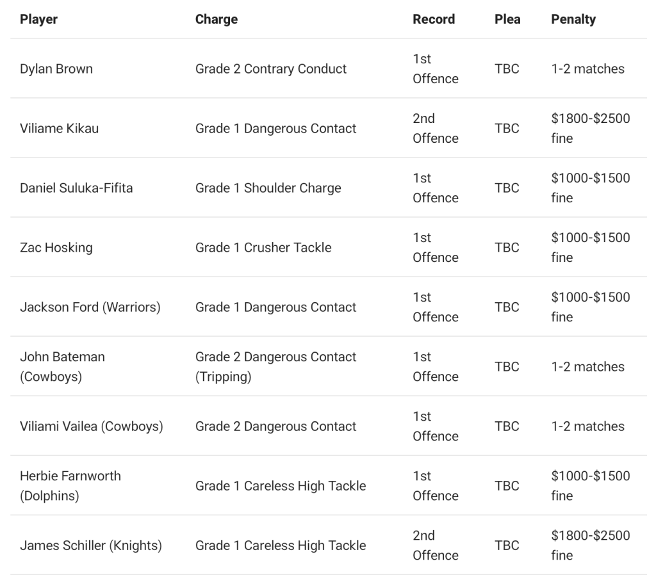The height and width of the screenshot is (575, 656).
Task: Click Dylan Brown's 1-2 matches penalty
Action: tap(587, 69)
